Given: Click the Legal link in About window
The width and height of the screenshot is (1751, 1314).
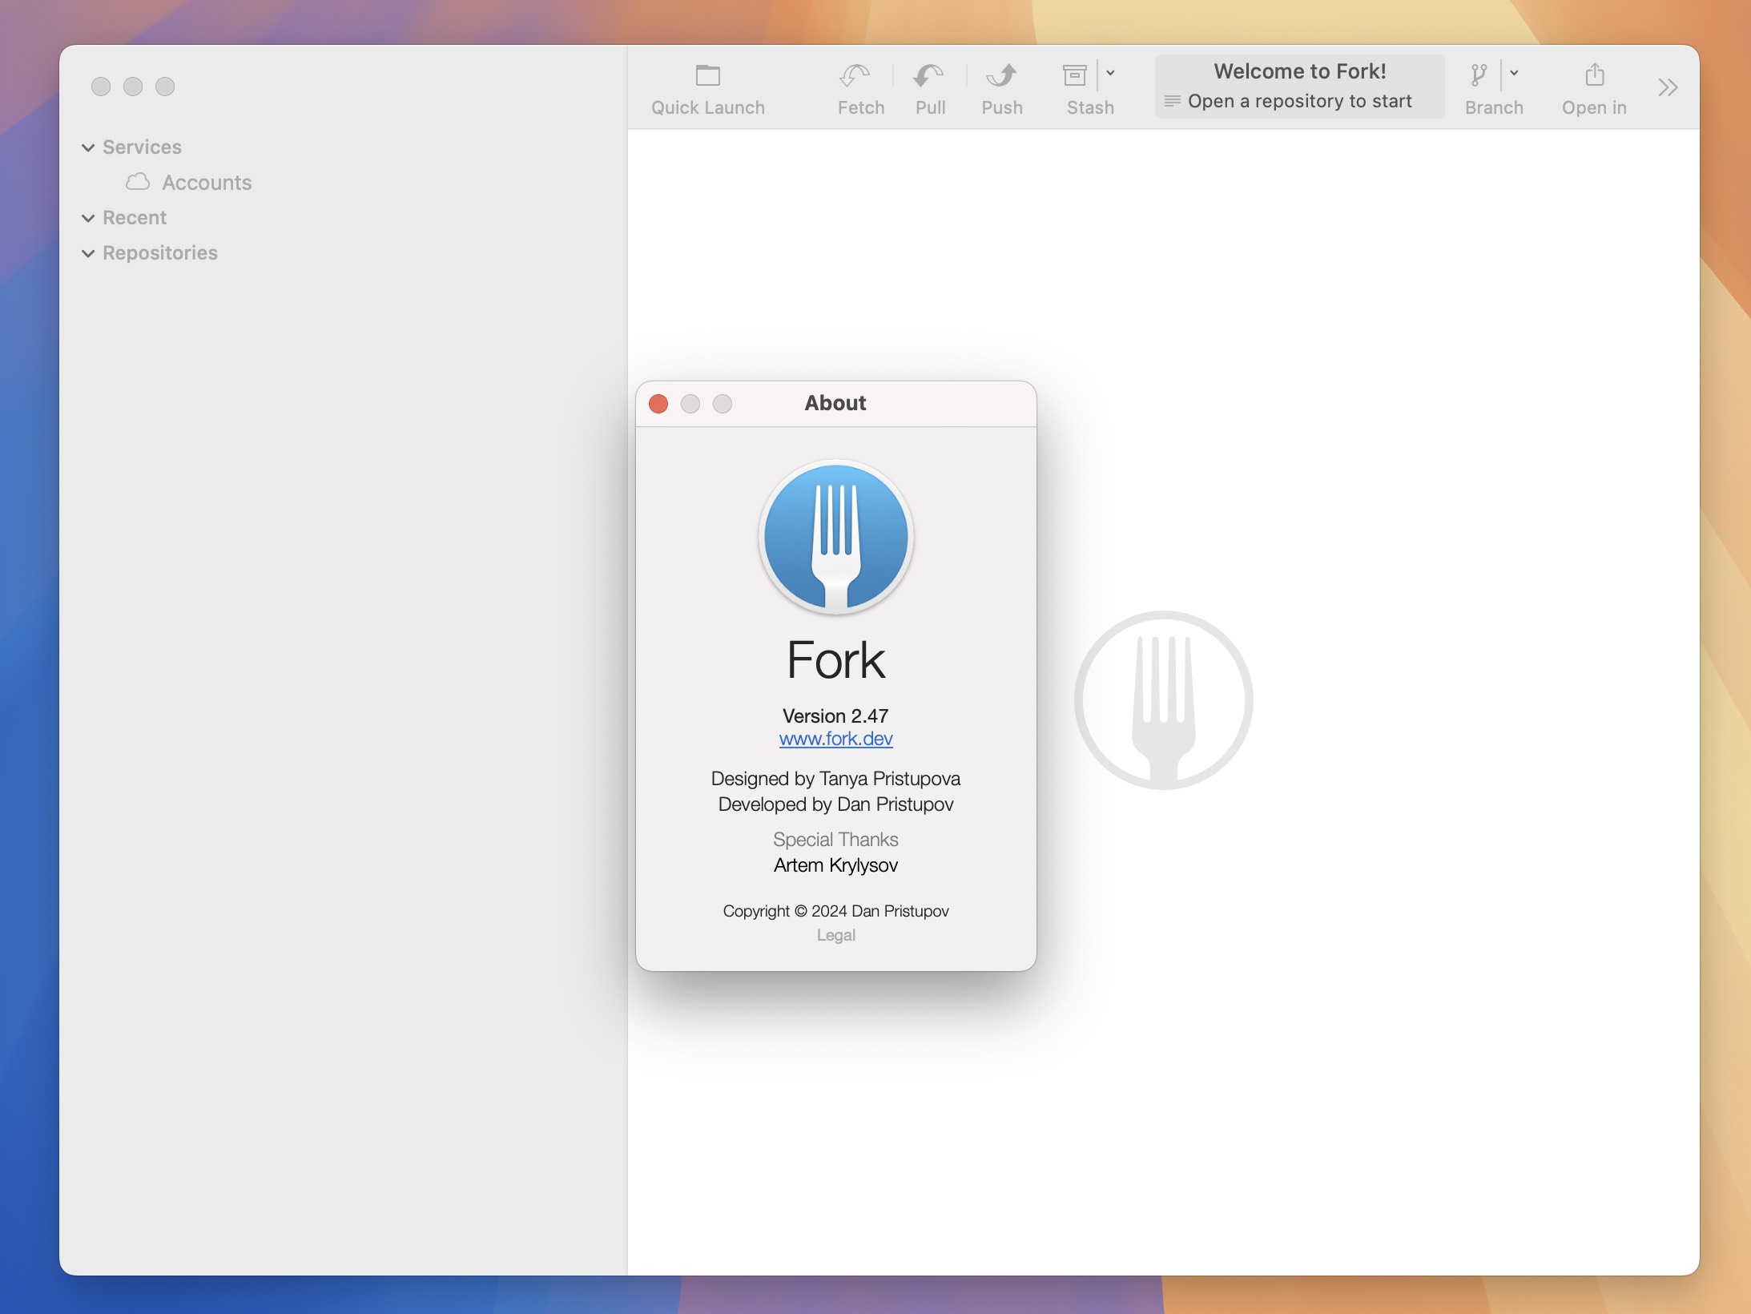Looking at the screenshot, I should point(835,934).
